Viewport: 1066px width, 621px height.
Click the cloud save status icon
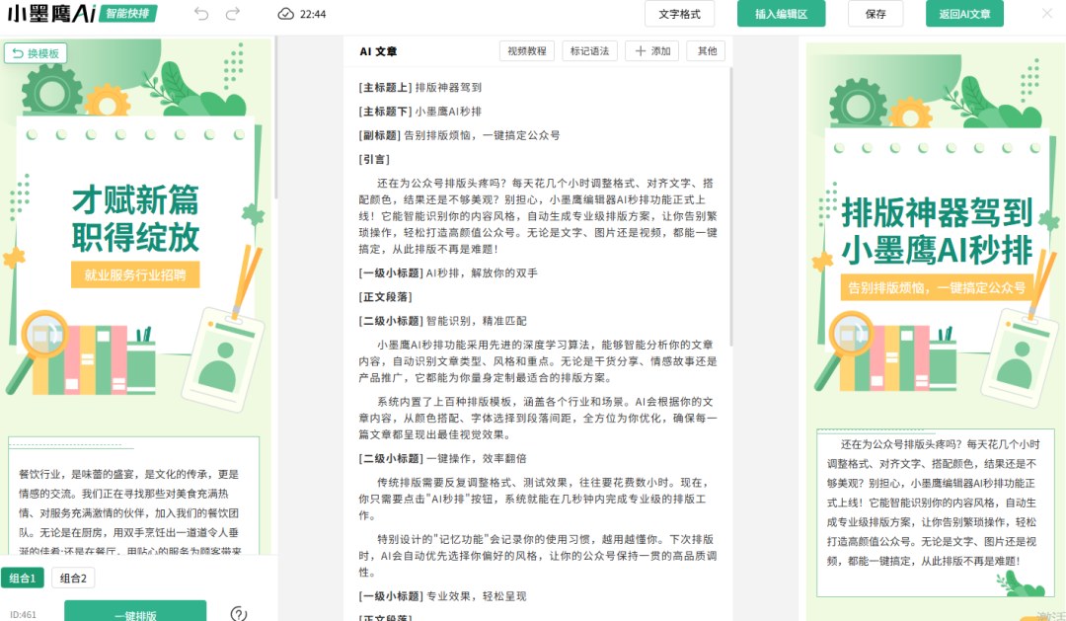[285, 14]
